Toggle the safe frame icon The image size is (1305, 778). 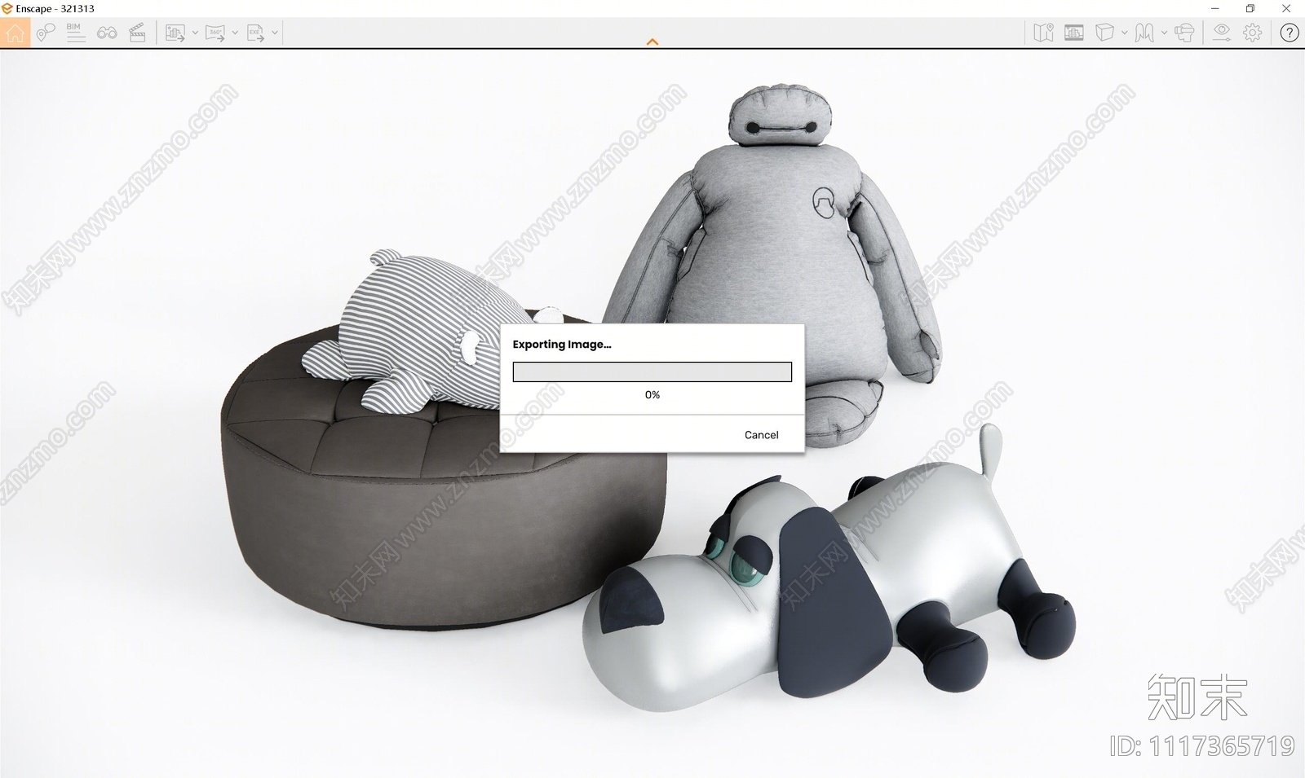1074,33
